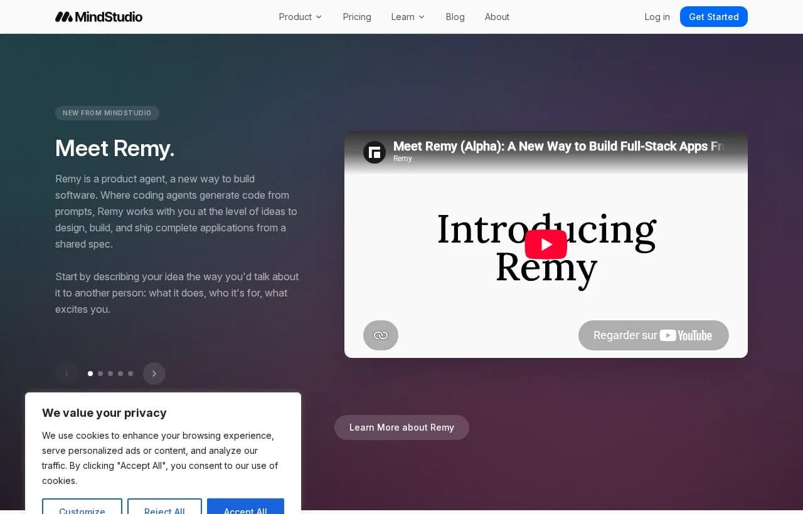Click the Log in link

point(657,17)
